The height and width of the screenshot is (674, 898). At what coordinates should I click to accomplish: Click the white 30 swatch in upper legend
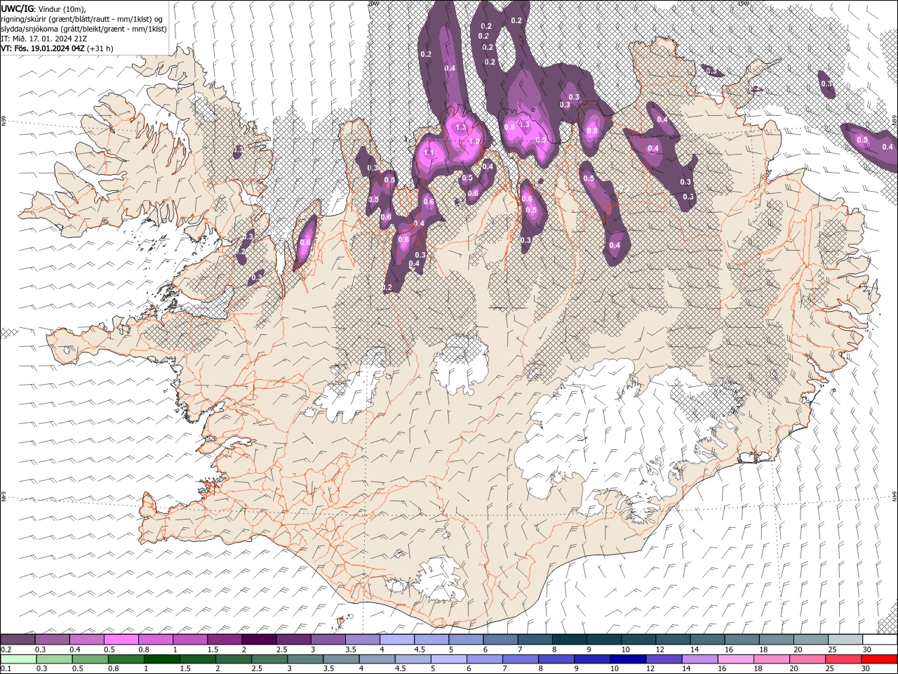point(880,640)
